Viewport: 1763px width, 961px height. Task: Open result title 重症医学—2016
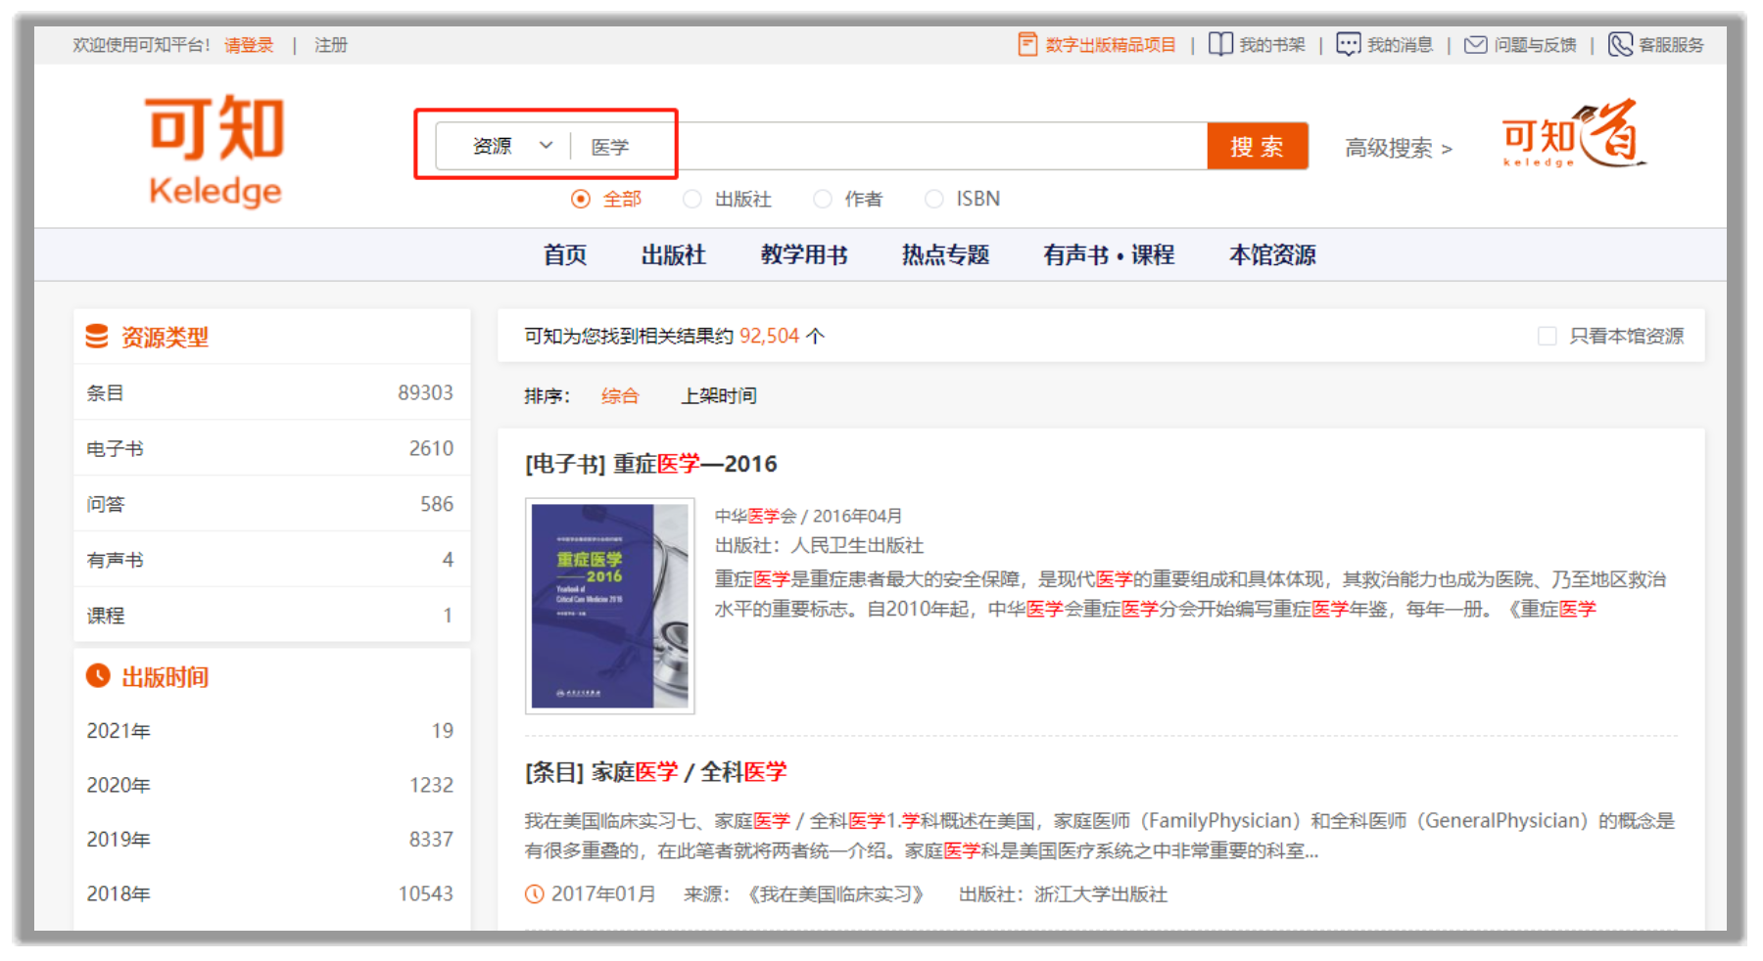(x=651, y=464)
